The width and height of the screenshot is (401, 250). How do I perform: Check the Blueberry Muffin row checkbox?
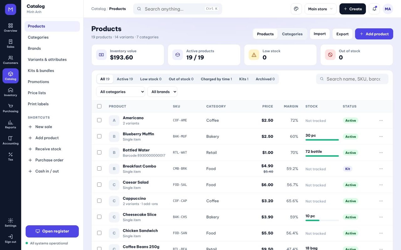[99, 136]
